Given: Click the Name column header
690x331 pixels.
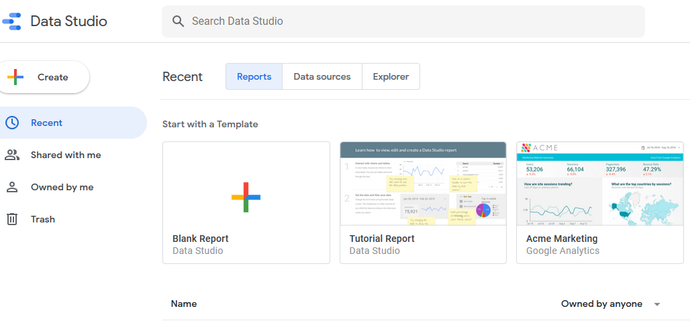Looking at the screenshot, I should tap(184, 304).
